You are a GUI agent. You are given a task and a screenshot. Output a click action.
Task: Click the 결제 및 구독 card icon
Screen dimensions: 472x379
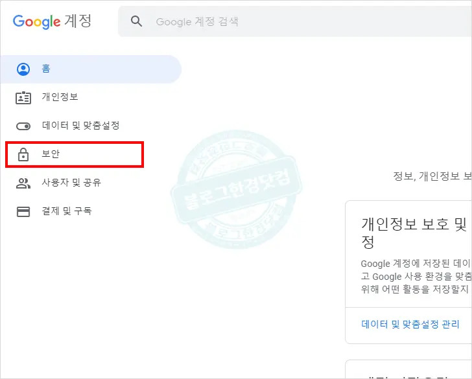point(23,212)
